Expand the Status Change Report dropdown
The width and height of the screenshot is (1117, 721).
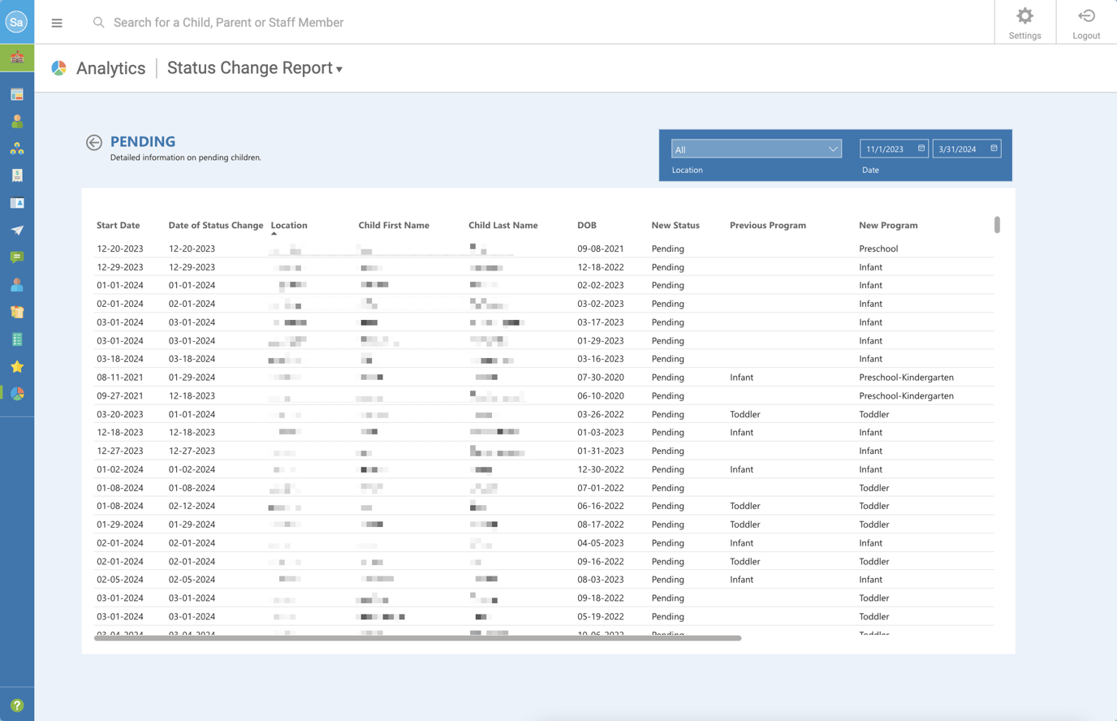point(254,68)
